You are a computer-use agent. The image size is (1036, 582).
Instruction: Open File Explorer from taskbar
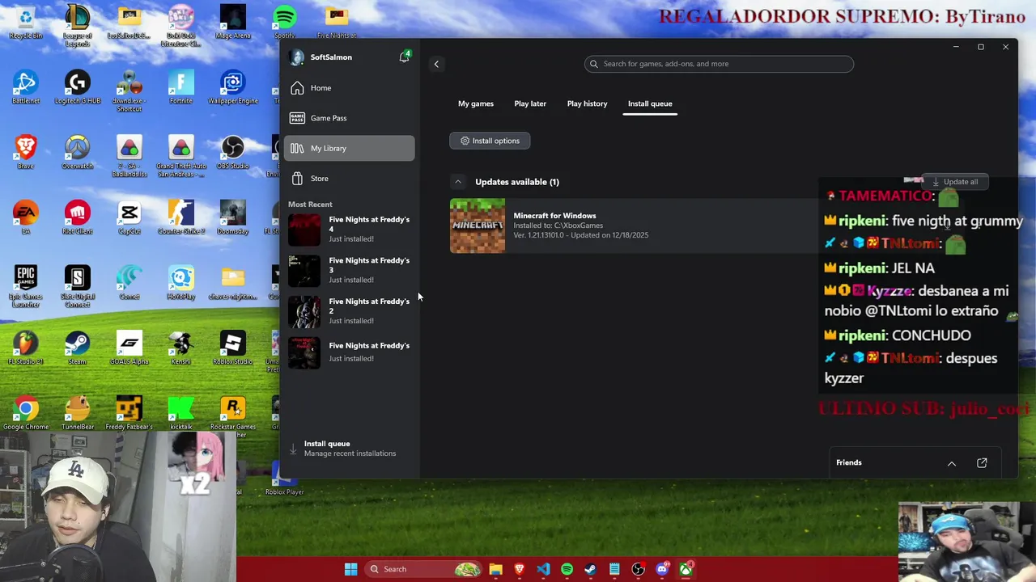pyautogui.click(x=495, y=569)
